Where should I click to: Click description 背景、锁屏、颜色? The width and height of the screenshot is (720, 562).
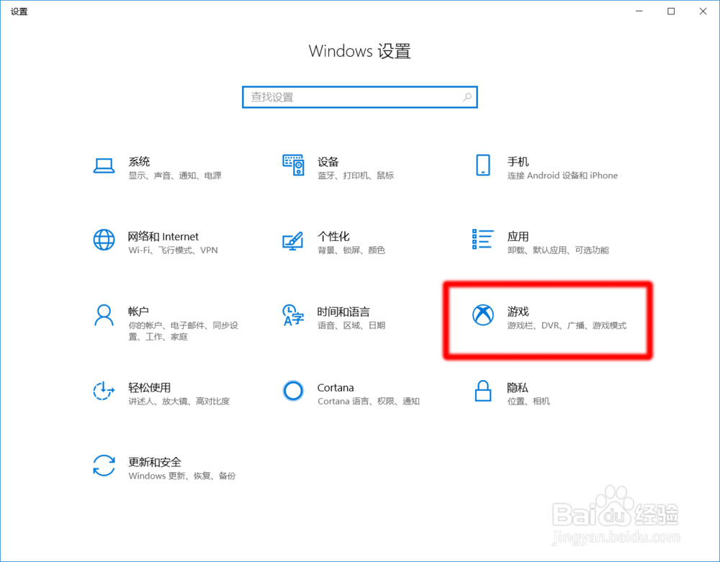click(351, 250)
